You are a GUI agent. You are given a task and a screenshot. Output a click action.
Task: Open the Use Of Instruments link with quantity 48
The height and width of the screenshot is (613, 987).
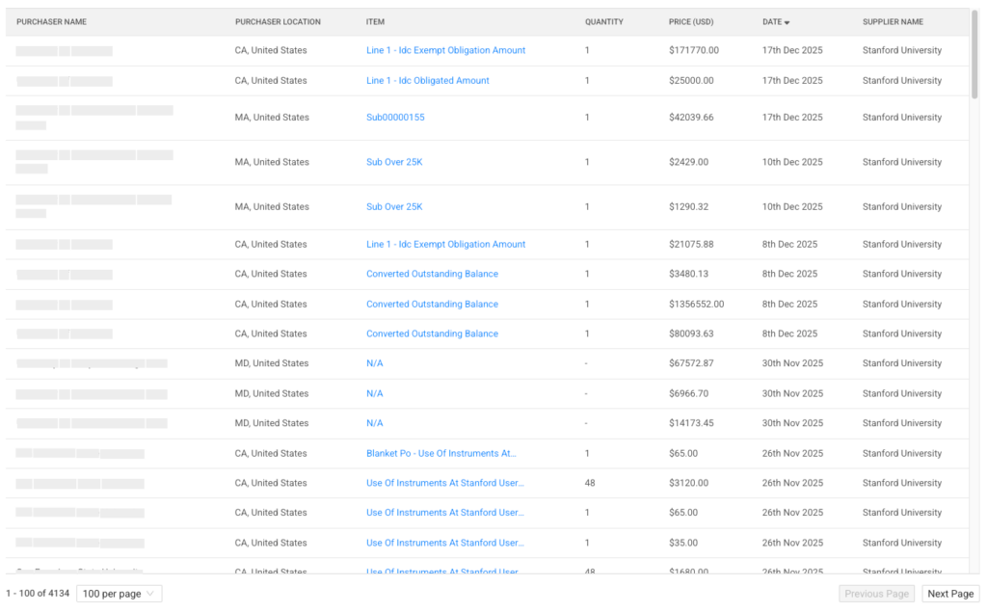[445, 483]
